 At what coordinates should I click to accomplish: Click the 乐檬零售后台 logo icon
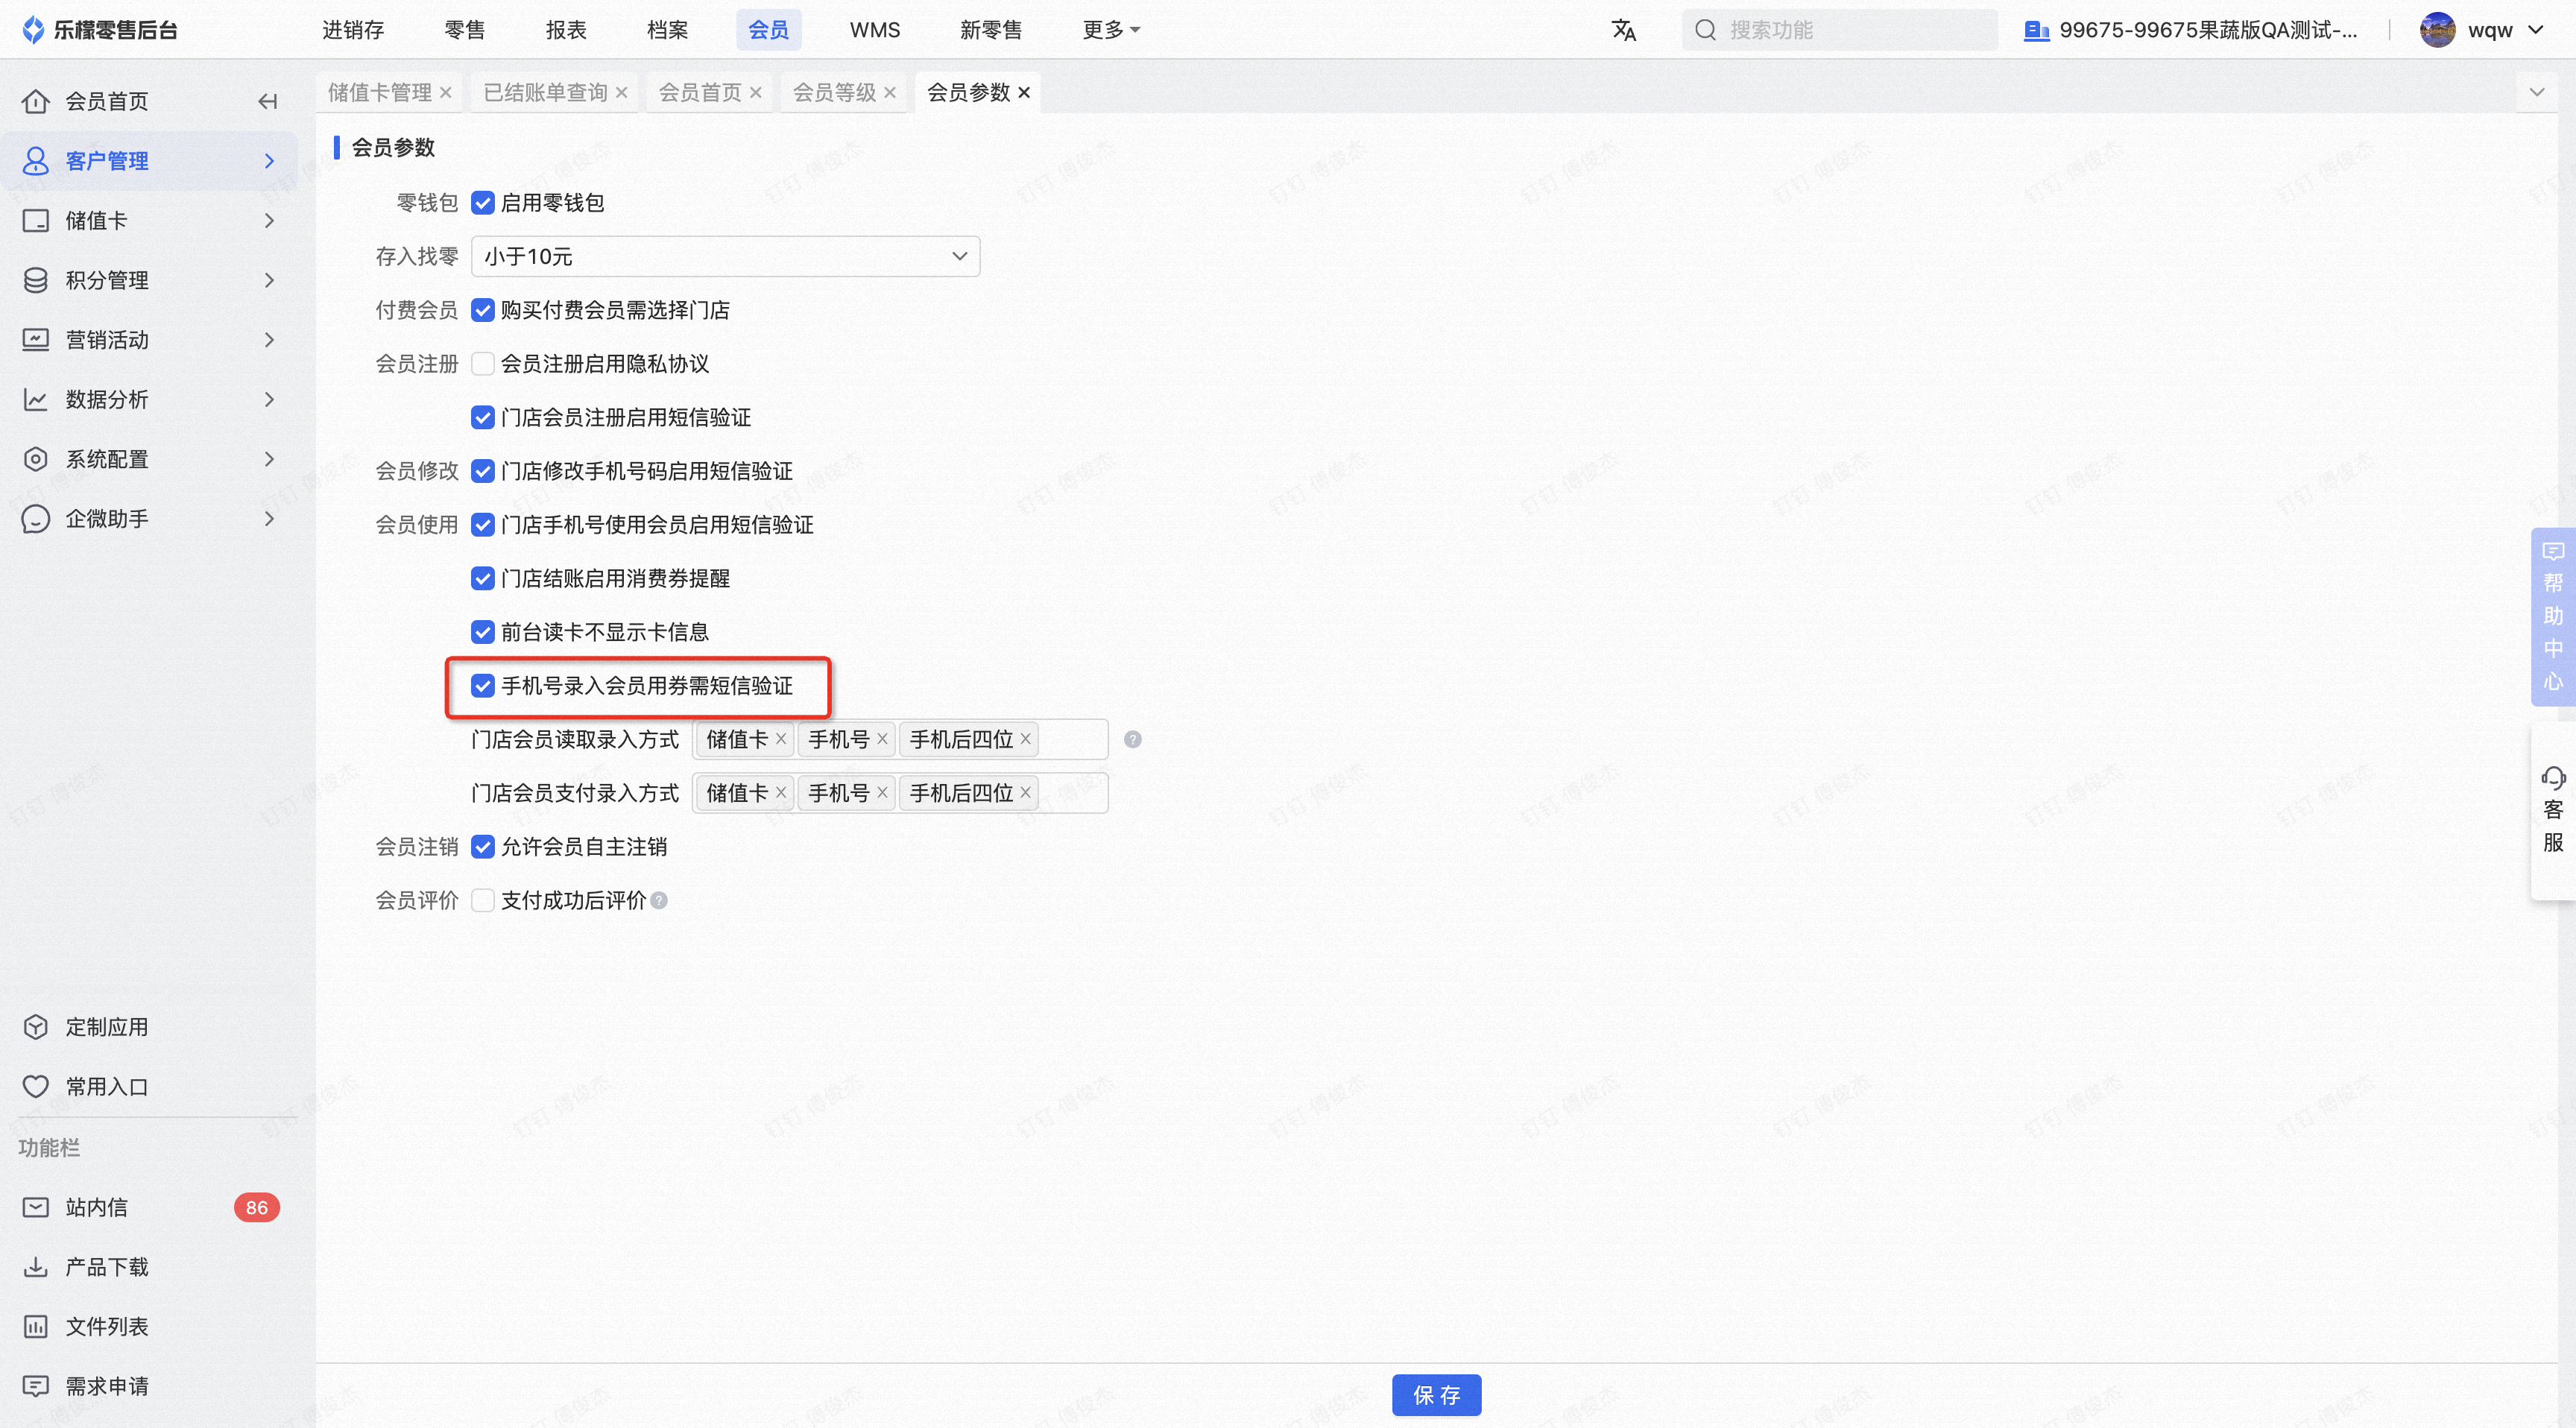click(34, 30)
